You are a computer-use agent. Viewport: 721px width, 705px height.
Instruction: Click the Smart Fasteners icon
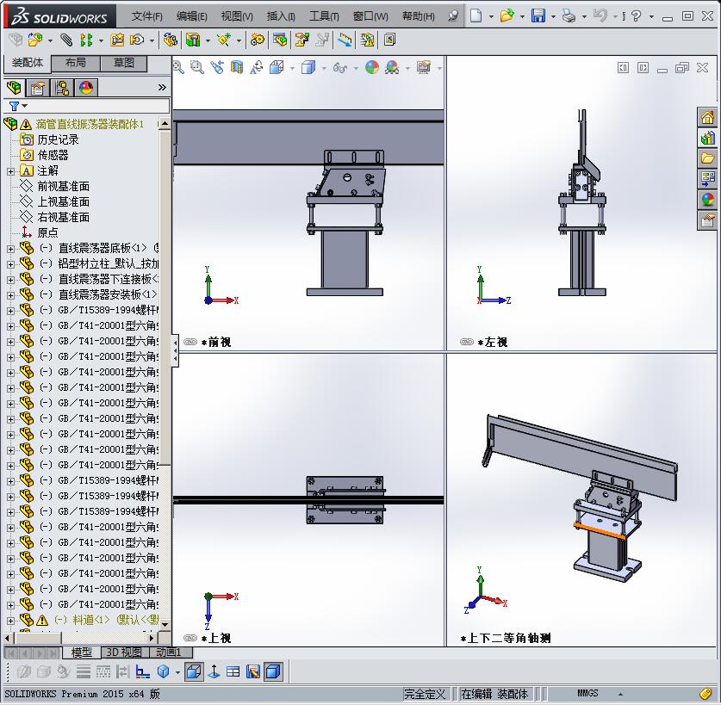(x=117, y=40)
